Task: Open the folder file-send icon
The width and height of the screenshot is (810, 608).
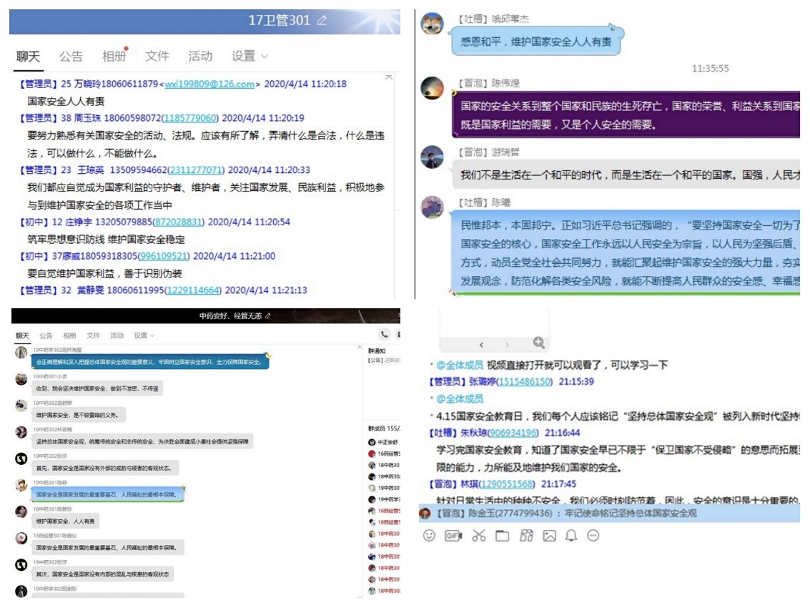Action: [x=502, y=535]
